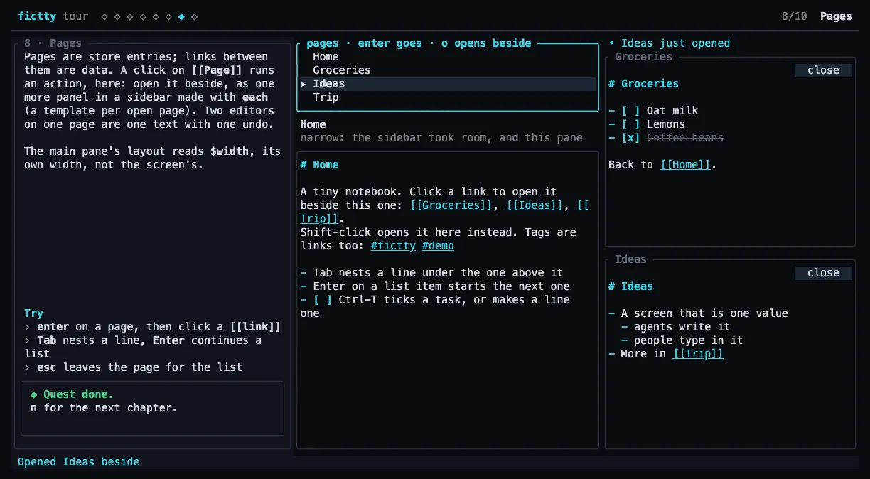Click the 'narrow: the sidebar took room' line

[x=441, y=138]
